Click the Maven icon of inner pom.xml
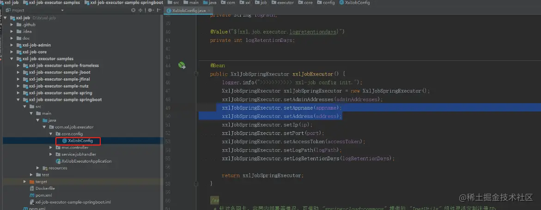Screen dimensions: 541x210 32,195
